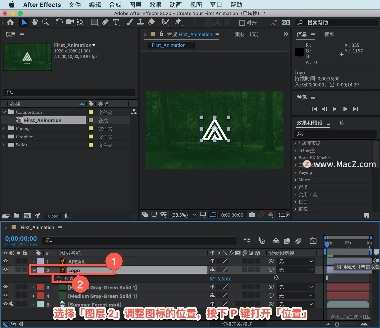380x328 pixels.
Task: Select the Selection arrow tool
Action: (24, 22)
